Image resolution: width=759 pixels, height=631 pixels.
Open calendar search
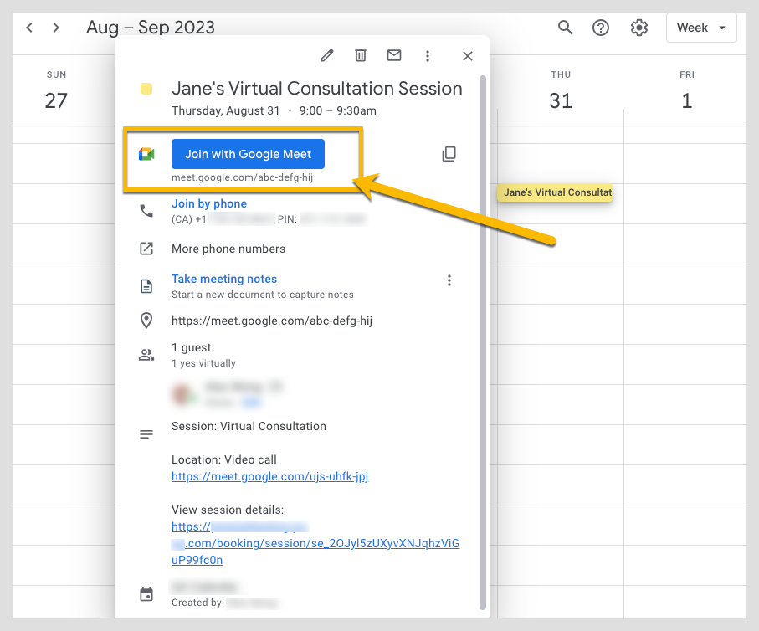tap(565, 28)
